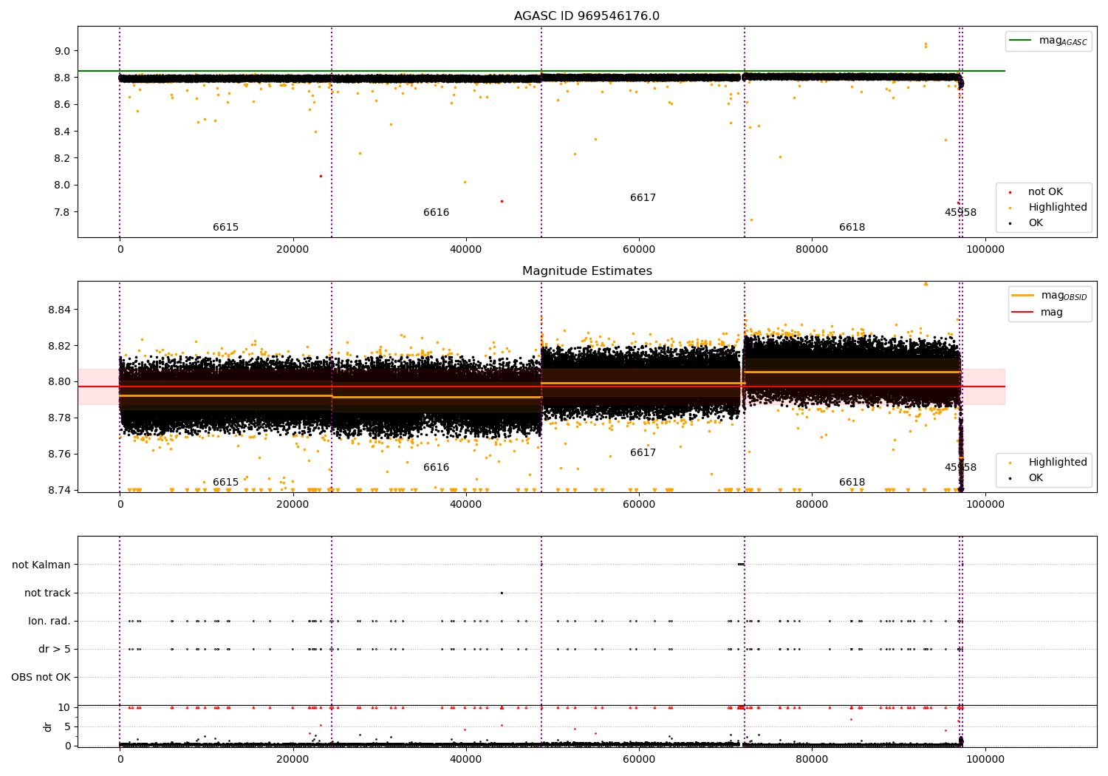
Task: Click label 6618 in Magnitude Estimates plot
Action: (x=852, y=483)
